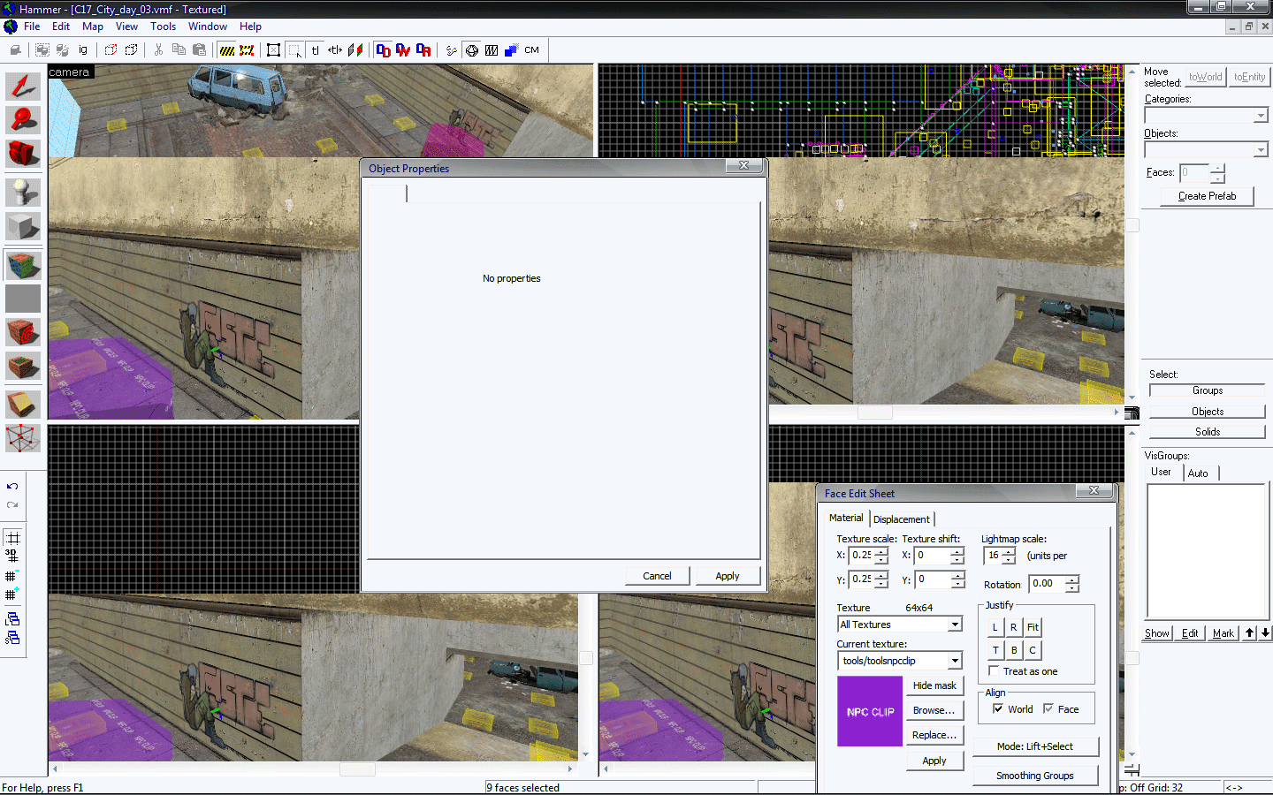Image resolution: width=1273 pixels, height=795 pixels.
Task: Adjust the lightmap scale stepper
Action: [1009, 556]
